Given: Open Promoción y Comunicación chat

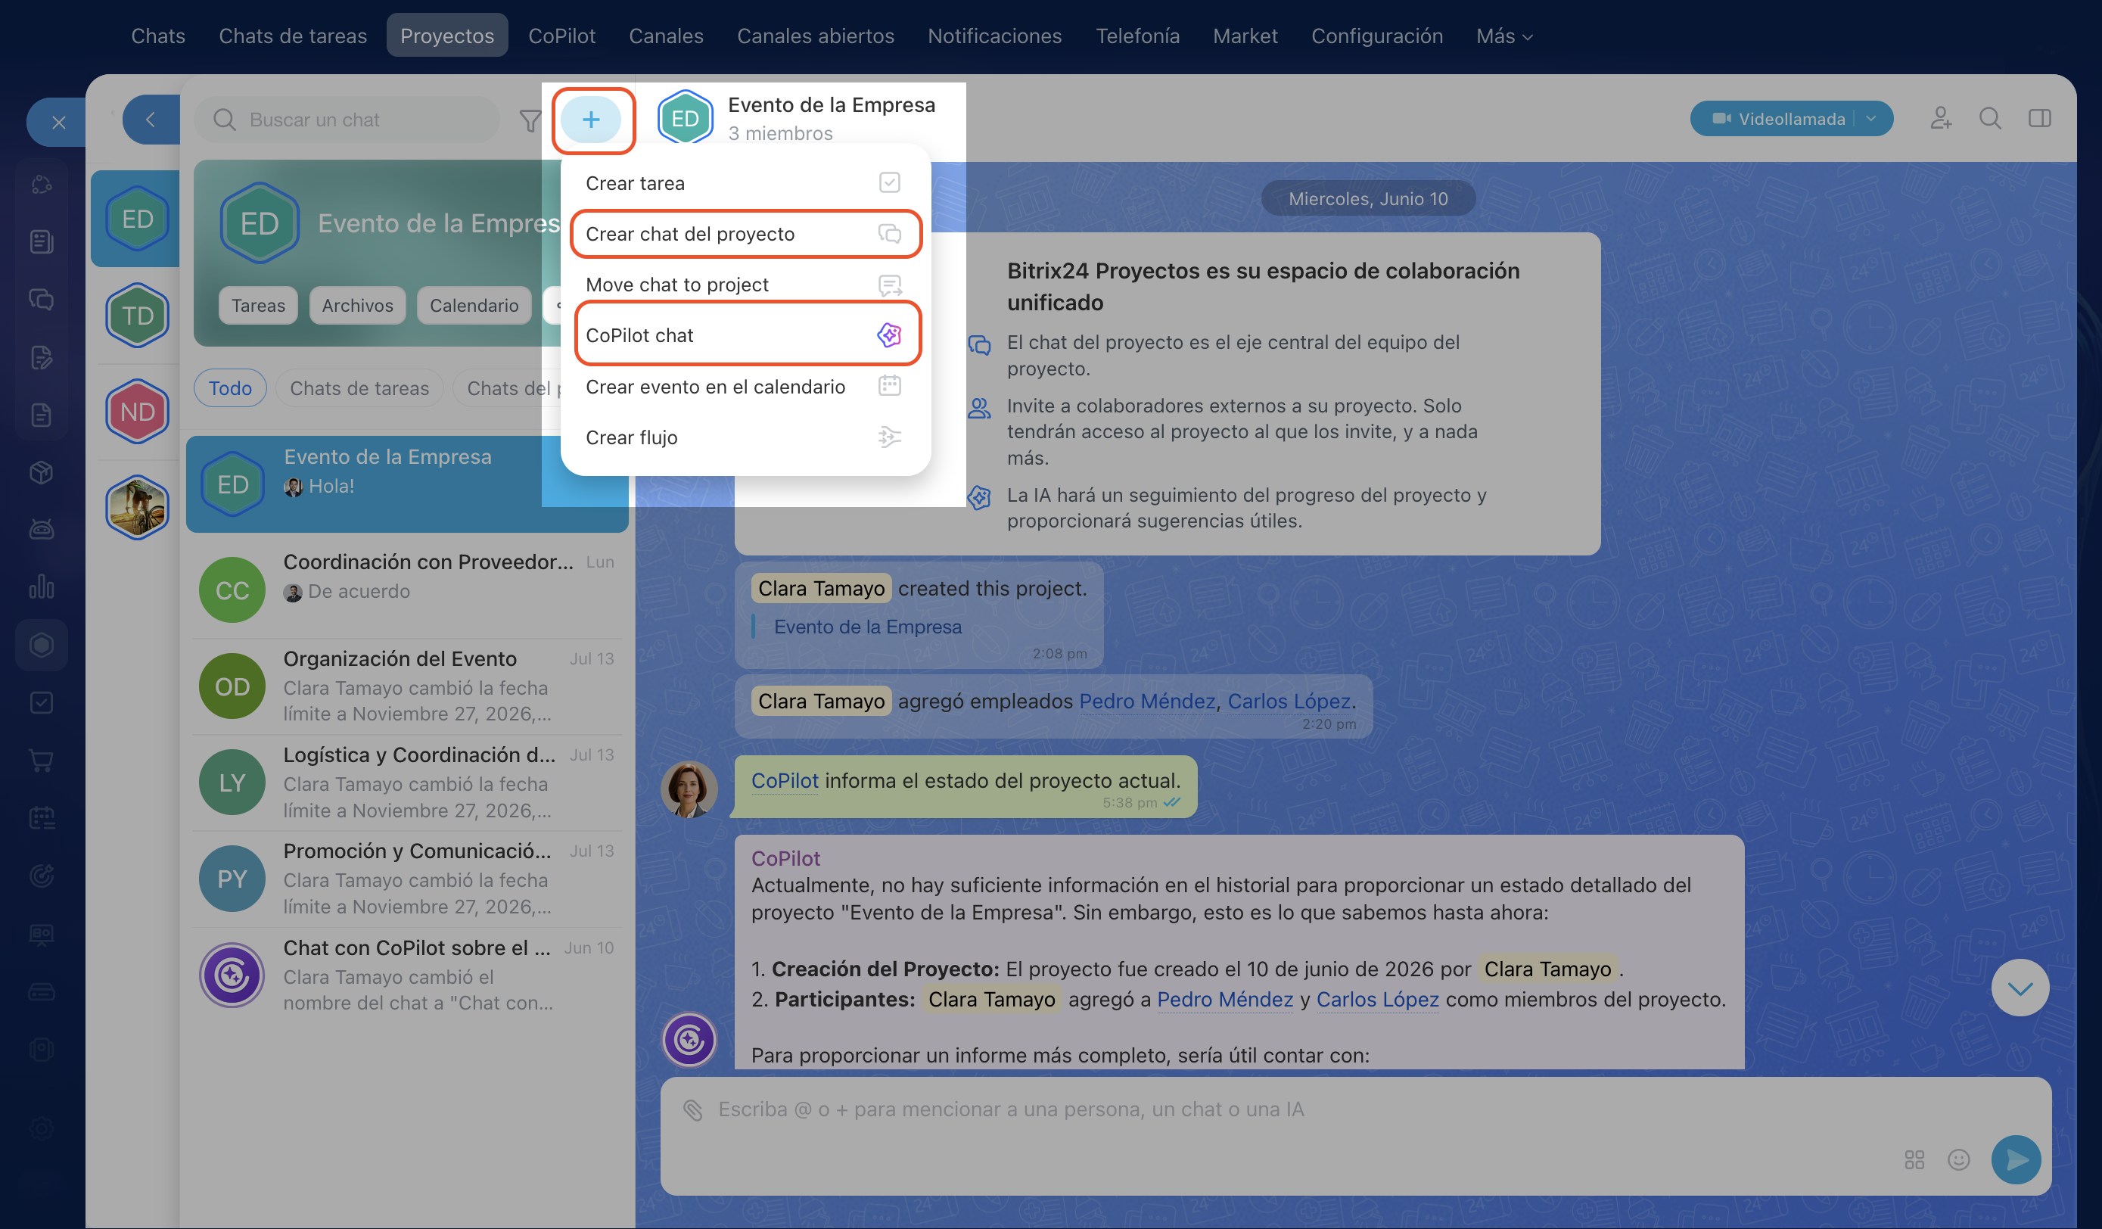Looking at the screenshot, I should coord(407,878).
